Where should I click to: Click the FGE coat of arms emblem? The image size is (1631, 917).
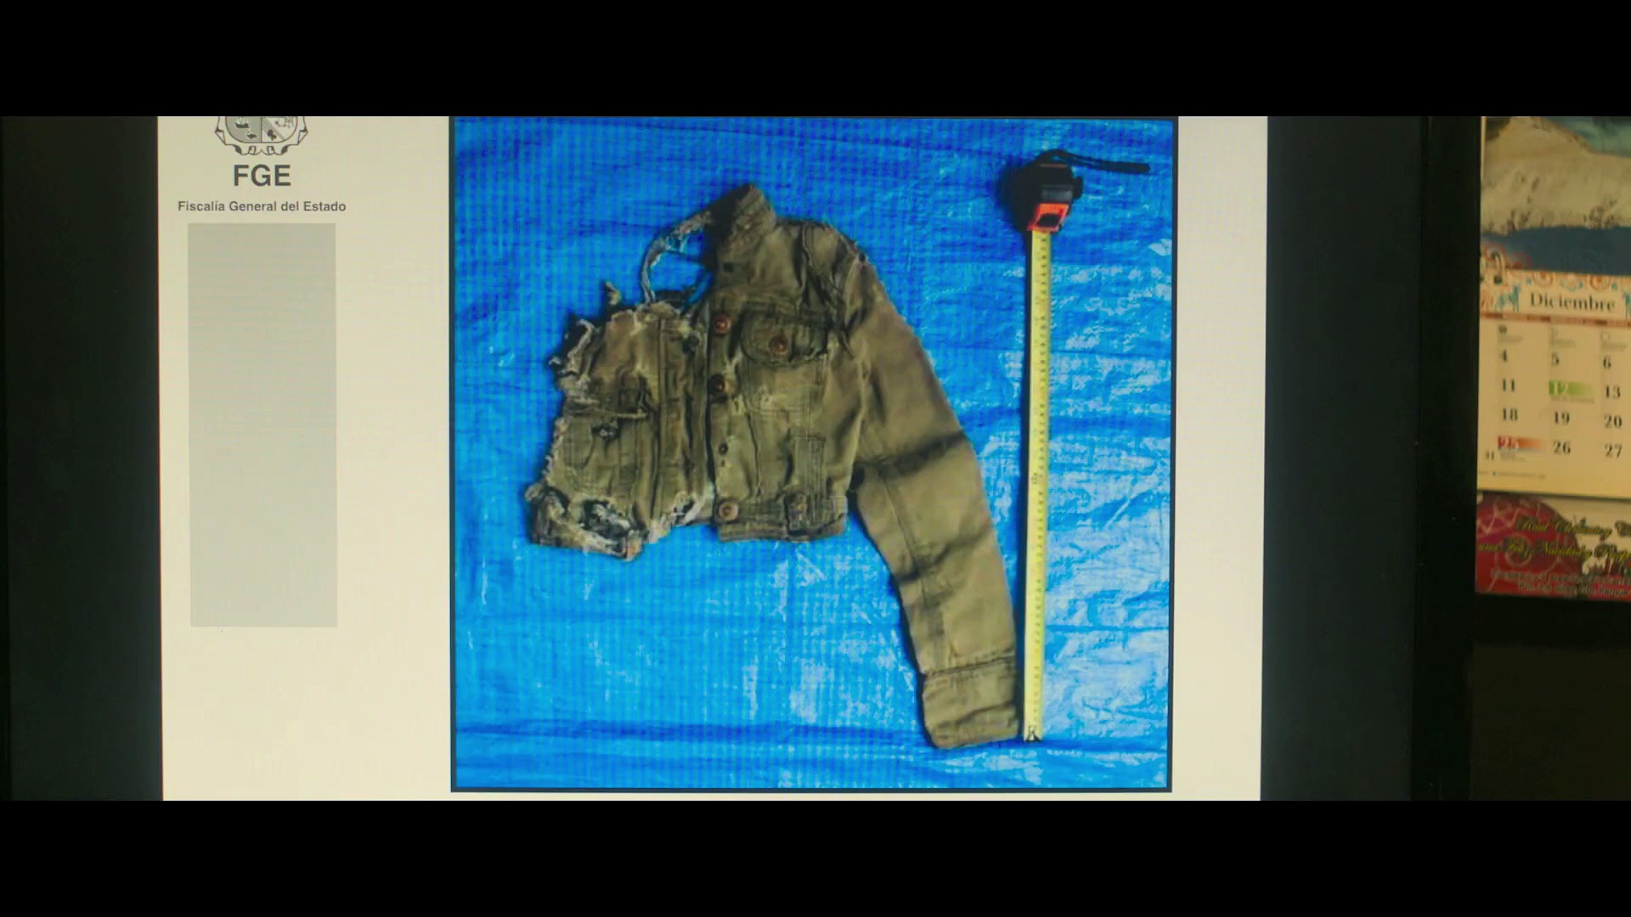tap(262, 136)
